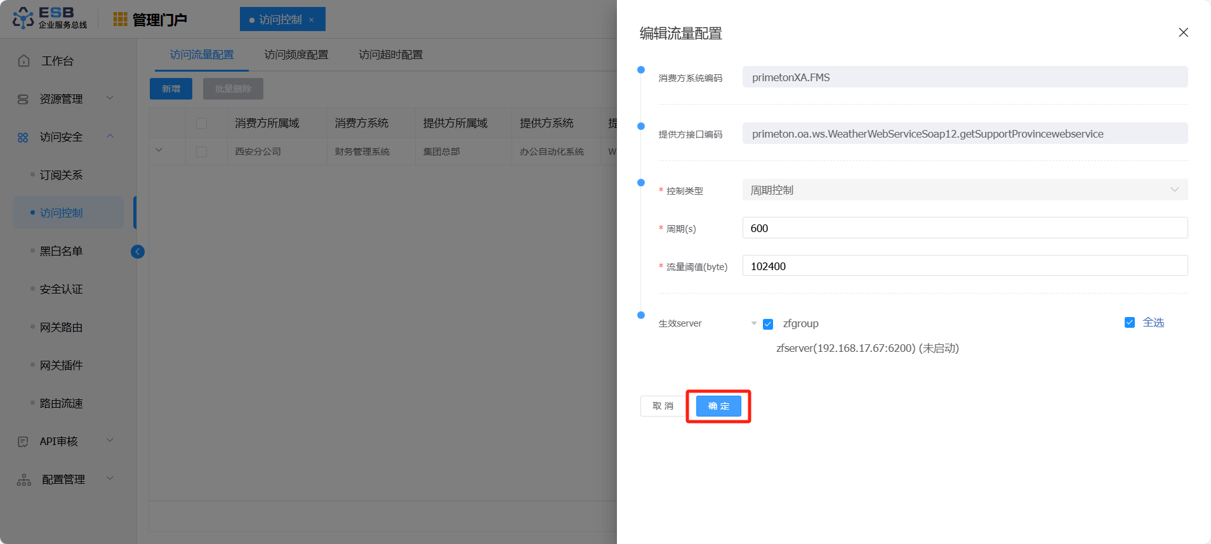Collapse sidebar with blue arrow button
This screenshot has width=1211, height=544.
pyautogui.click(x=138, y=252)
